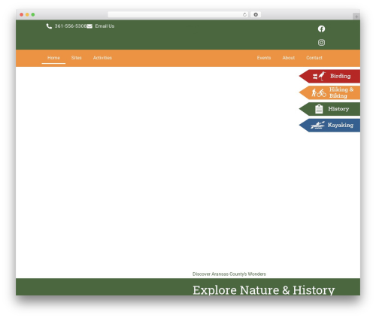Maximize the window with green button
The width and height of the screenshot is (376, 318).
pyautogui.click(x=33, y=14)
